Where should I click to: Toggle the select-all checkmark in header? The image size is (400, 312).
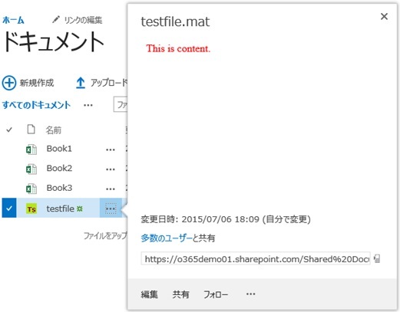point(9,130)
